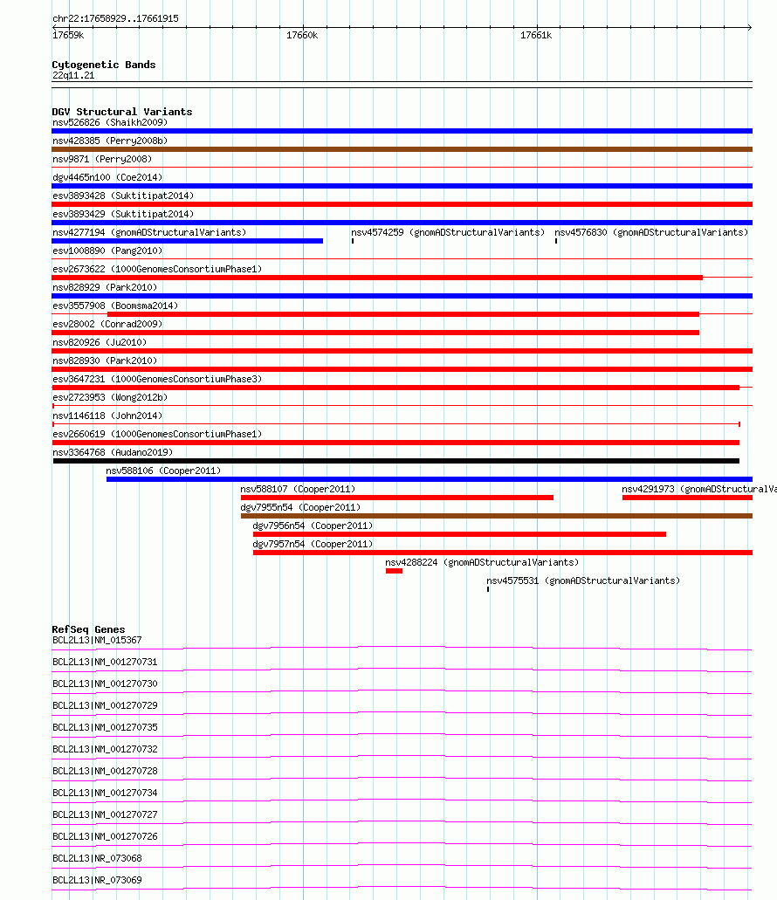The height and width of the screenshot is (900, 777).
Task: Select BCL2L13|NM_001270727 transcript
Action: pyautogui.click(x=105, y=815)
